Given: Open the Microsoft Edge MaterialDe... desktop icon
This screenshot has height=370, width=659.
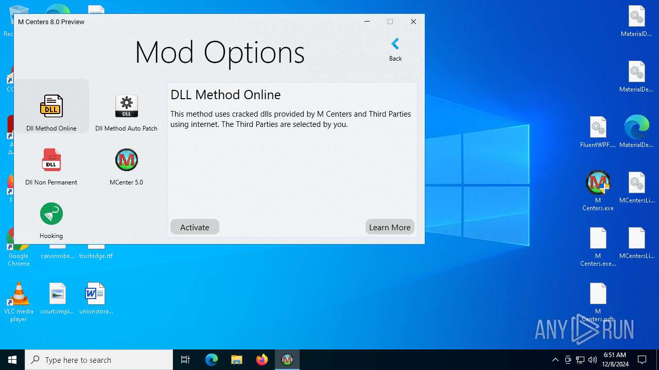Looking at the screenshot, I should point(636,132).
